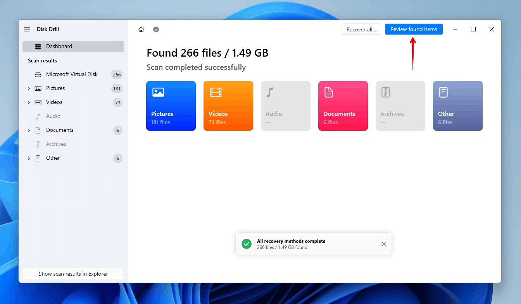
Task: Close the Disk Drill window
Action: (x=492, y=29)
